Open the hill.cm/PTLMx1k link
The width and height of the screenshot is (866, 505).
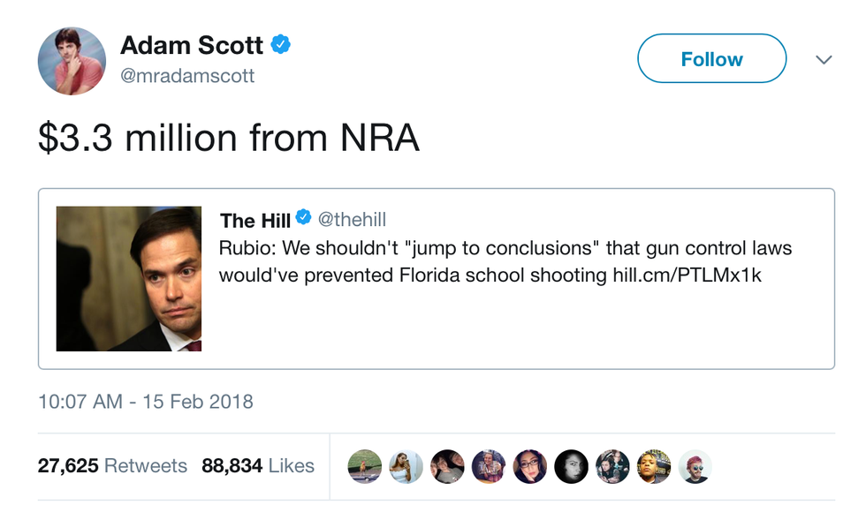687,275
